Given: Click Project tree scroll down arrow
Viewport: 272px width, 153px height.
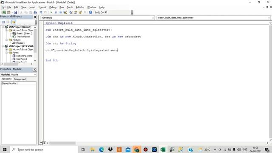Looking at the screenshot, I should tap(35, 61).
